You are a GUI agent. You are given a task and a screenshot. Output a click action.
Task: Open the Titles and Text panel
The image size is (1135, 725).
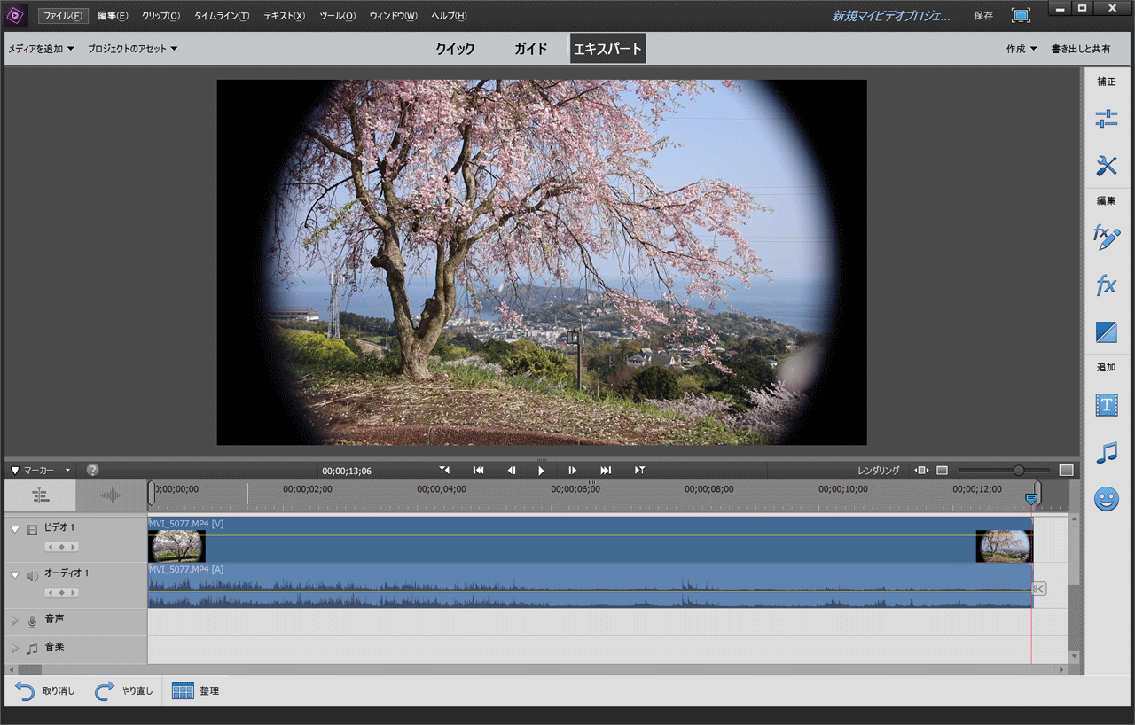[x=1106, y=405]
